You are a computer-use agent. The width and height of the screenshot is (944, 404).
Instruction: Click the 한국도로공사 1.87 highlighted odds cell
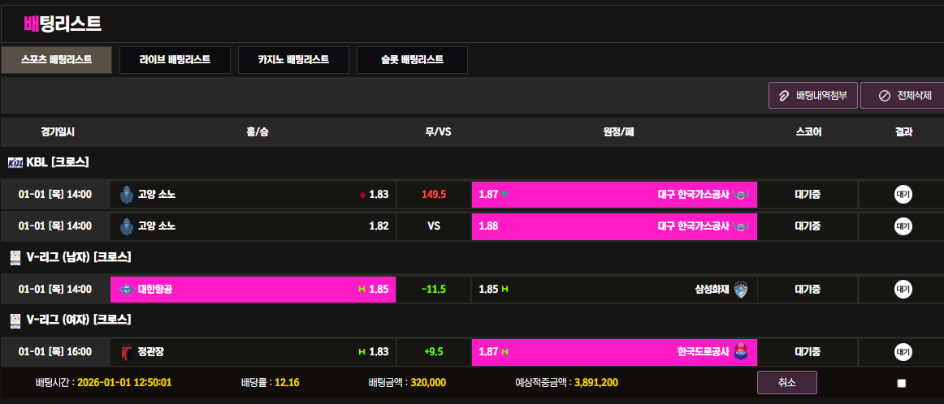click(x=614, y=352)
